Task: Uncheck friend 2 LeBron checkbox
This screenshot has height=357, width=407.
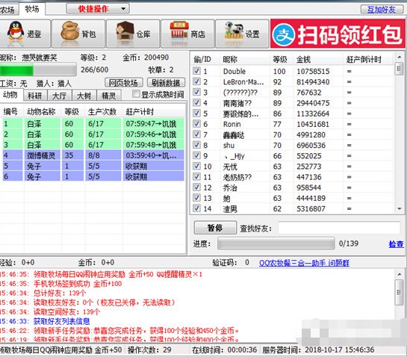Action: (196, 81)
